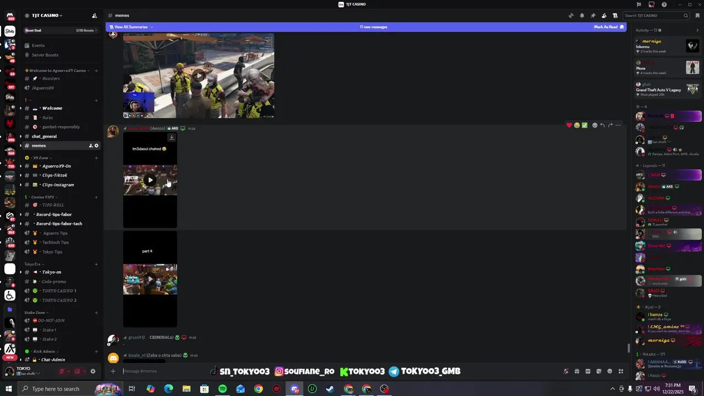
Task: Open the Threads icon in channel header
Action: (571, 15)
